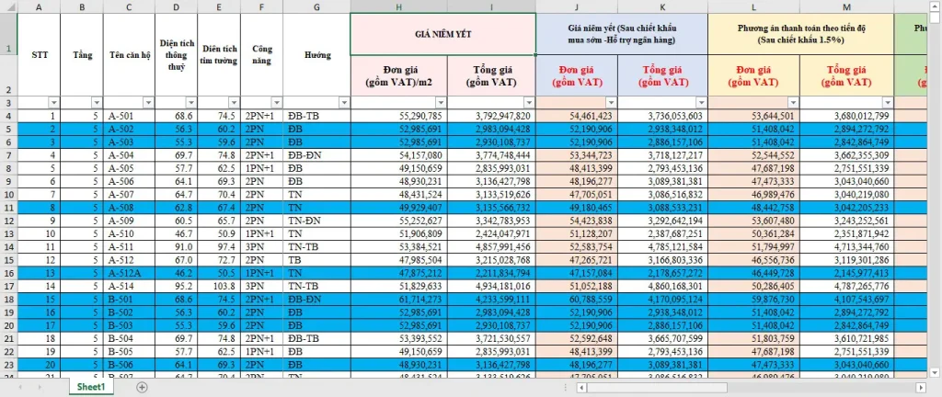Select row 16 header
Screen dimensions: 942x397
[8, 274]
